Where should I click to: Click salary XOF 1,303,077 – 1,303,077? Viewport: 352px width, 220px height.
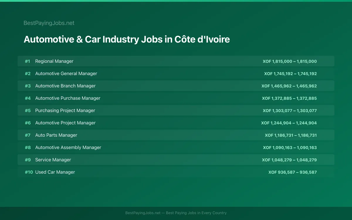tap(290, 111)
